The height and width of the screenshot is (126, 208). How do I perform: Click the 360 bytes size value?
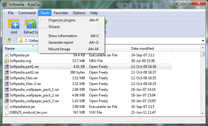pyautogui.click(x=77, y=72)
